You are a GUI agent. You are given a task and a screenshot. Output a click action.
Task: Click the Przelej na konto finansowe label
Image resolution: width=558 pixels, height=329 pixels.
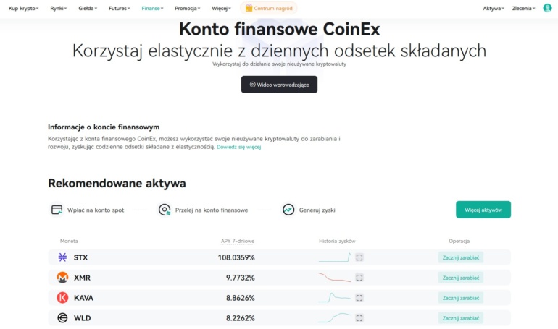point(212,210)
